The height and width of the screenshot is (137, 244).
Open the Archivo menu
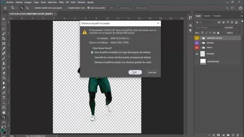(x=10, y=2)
